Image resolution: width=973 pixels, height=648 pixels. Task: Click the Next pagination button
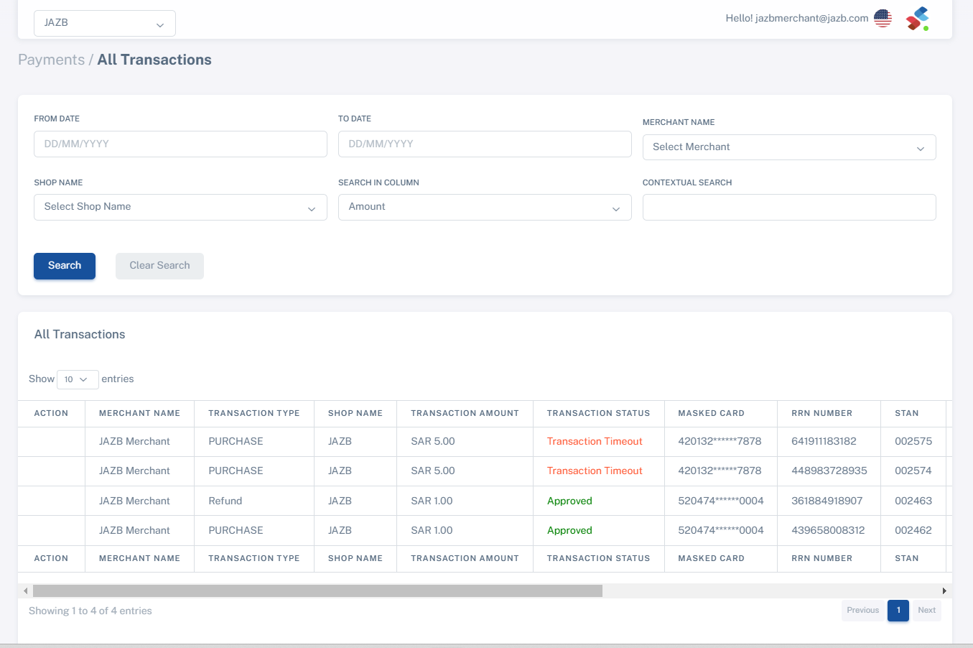tap(926, 611)
